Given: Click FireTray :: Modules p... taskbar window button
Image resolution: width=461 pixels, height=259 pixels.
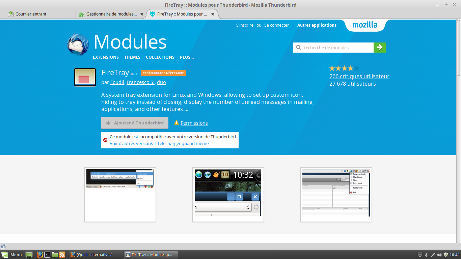Looking at the screenshot, I should 151,255.
